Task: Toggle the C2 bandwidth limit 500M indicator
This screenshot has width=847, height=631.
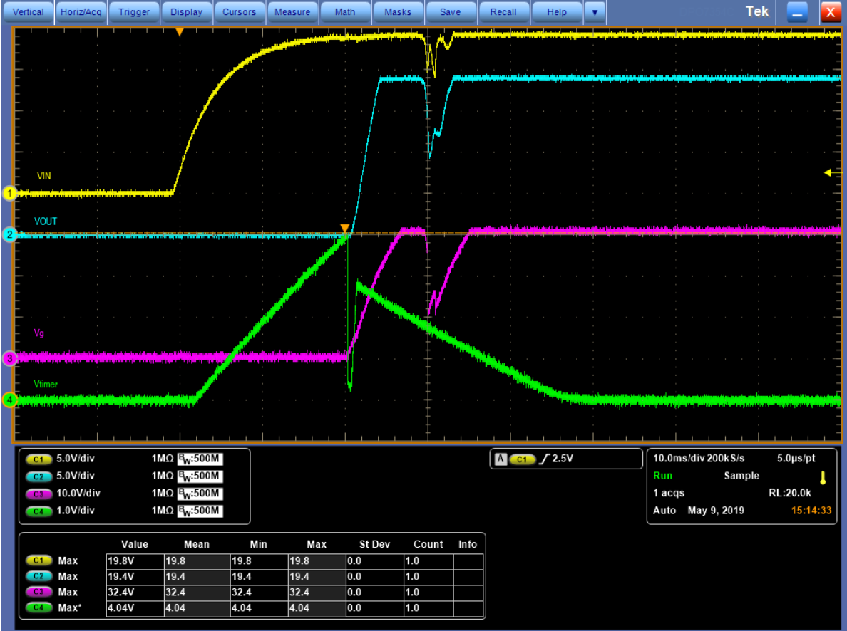Action: click(x=200, y=476)
